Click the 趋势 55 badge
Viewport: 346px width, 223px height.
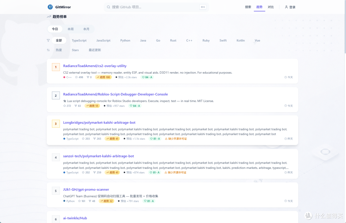92,106
